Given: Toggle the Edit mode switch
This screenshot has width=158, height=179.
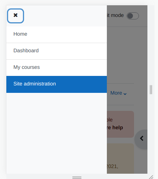Looking at the screenshot, I should click(x=133, y=16).
